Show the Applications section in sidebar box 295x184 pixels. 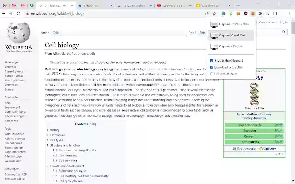point(279,142)
